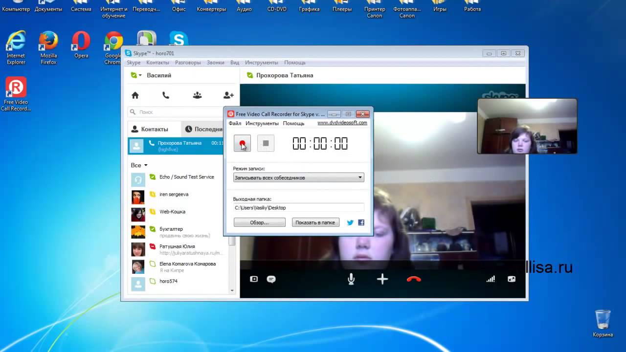Check call quality signal bars icon

tap(491, 279)
